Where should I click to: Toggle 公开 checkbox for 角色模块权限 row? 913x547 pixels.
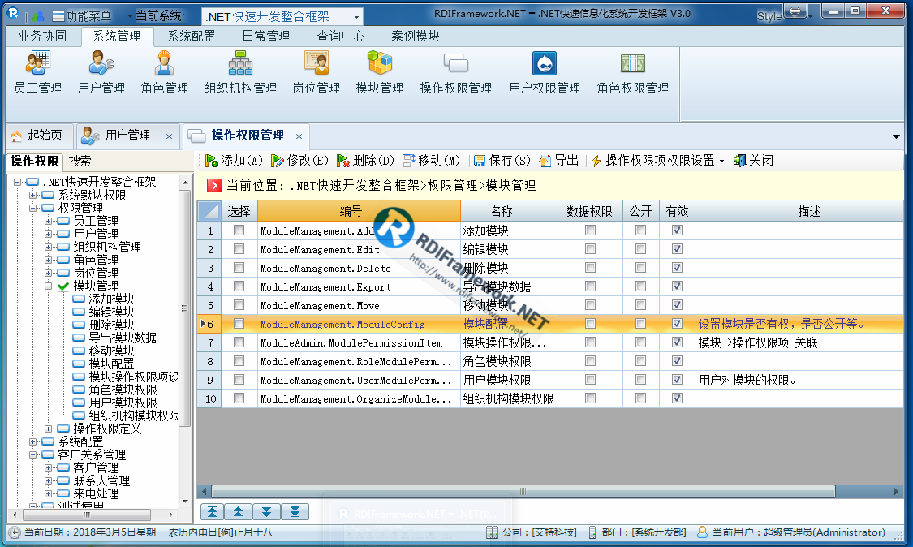(640, 360)
